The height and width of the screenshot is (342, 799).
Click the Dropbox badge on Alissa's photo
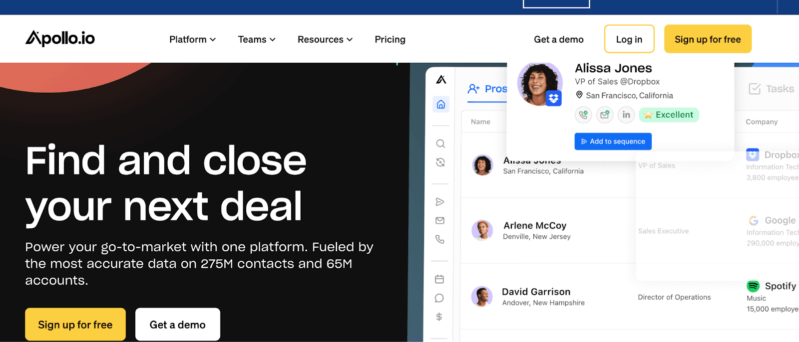pos(553,98)
